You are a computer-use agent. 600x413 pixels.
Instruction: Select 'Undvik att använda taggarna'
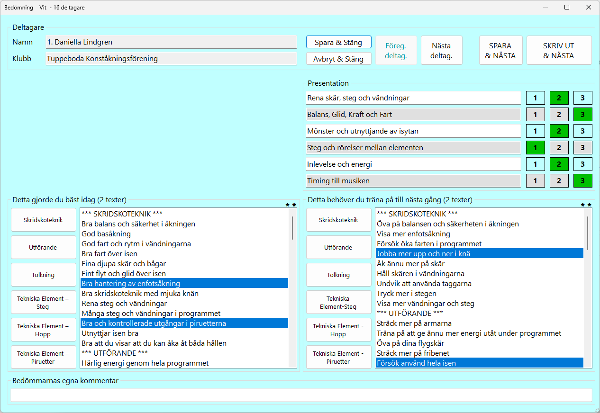coord(480,283)
